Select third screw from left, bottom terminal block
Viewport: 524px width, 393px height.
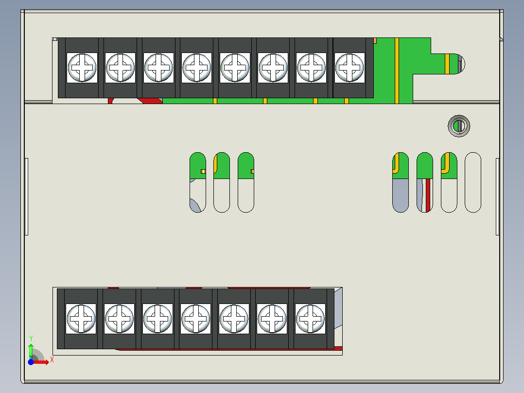[157, 319]
